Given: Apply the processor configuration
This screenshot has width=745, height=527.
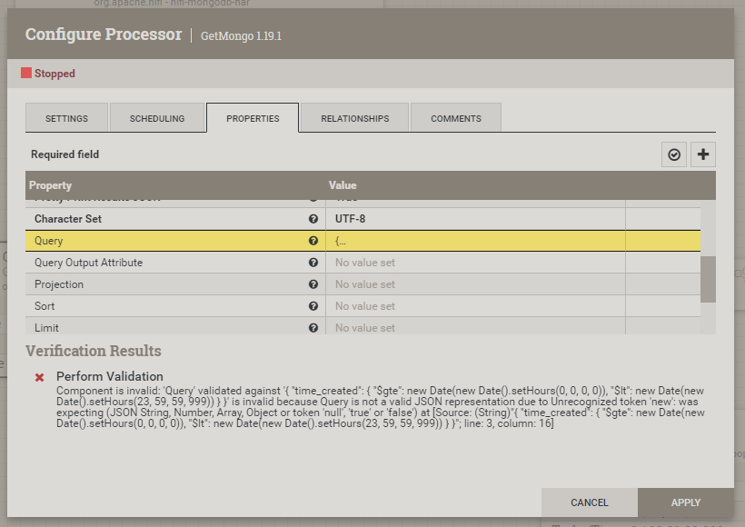Looking at the screenshot, I should tap(686, 502).
